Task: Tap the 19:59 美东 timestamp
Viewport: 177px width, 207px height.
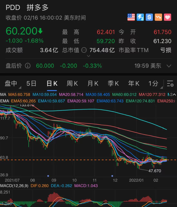Action: pos(148,66)
